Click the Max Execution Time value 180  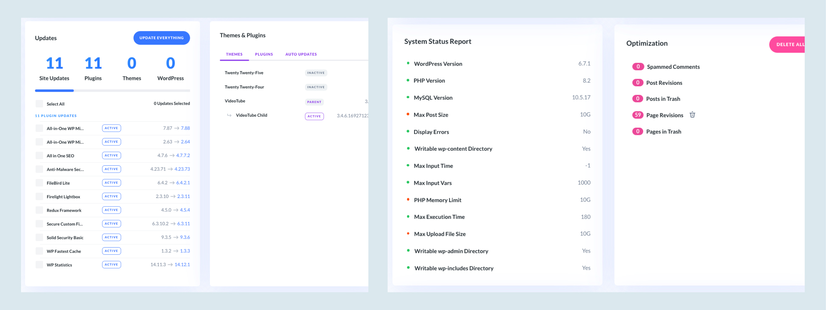586,217
